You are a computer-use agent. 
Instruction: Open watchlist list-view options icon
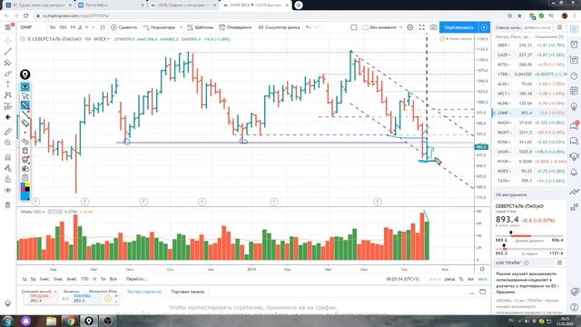559,27
